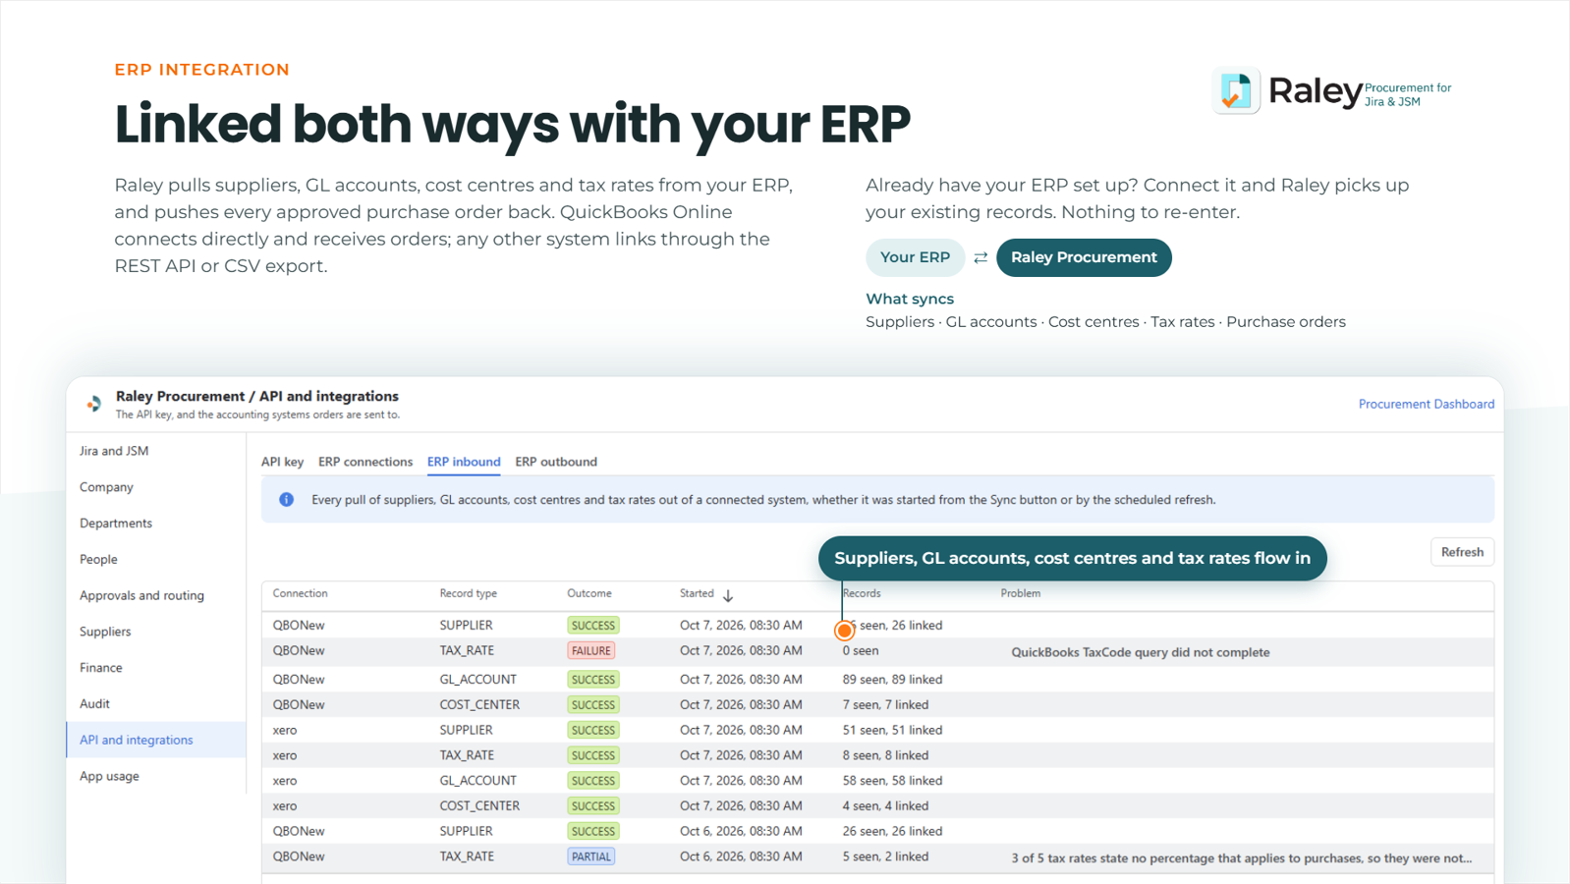Open Finance in sidebar

[101, 668]
